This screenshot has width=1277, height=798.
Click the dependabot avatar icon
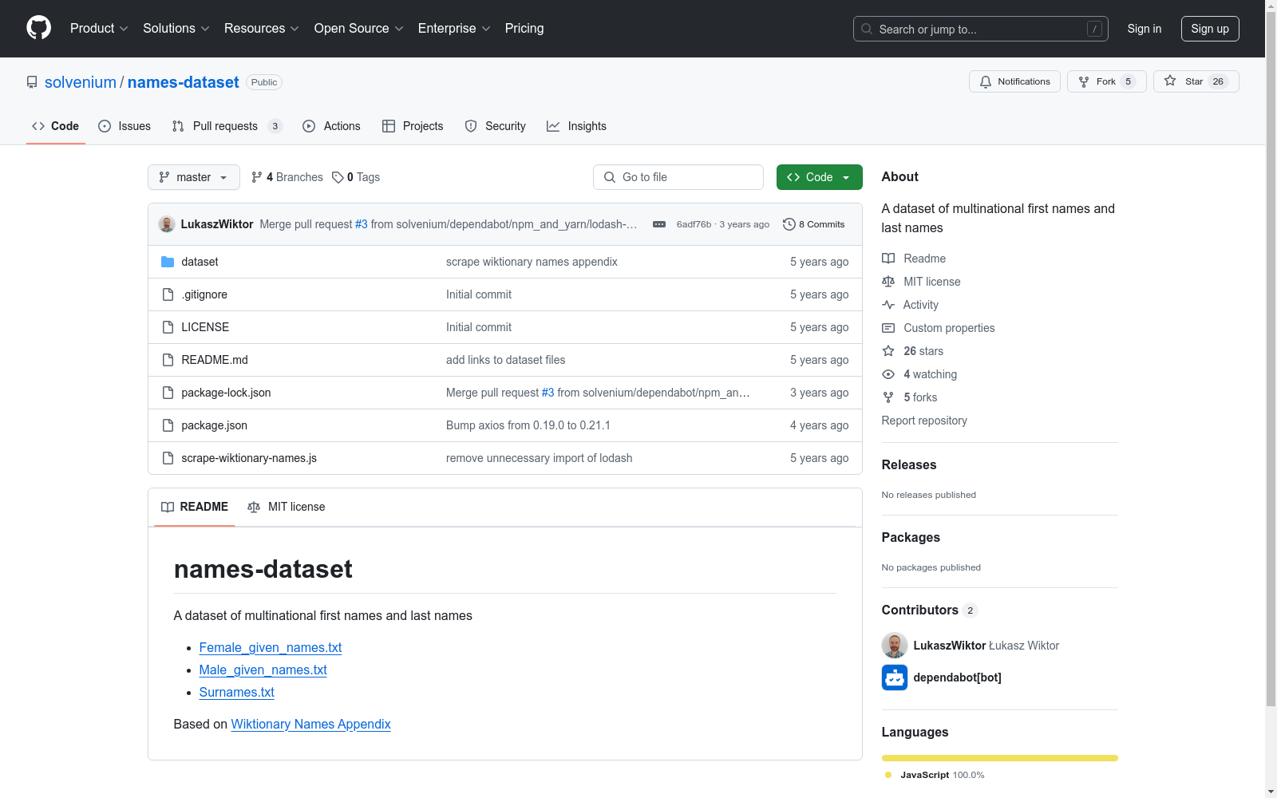[x=895, y=678]
